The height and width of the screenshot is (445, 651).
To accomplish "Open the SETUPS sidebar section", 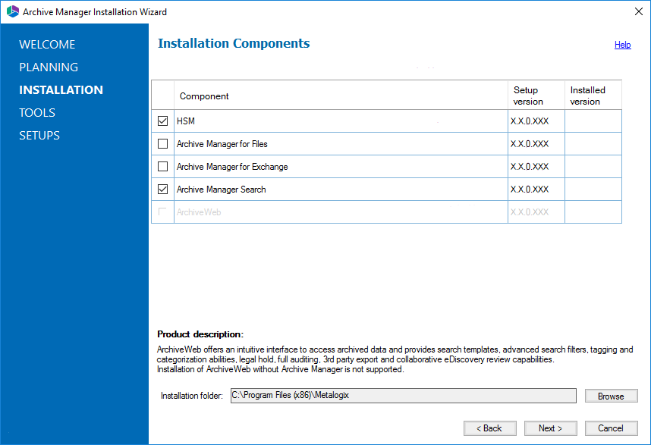I will [39, 136].
